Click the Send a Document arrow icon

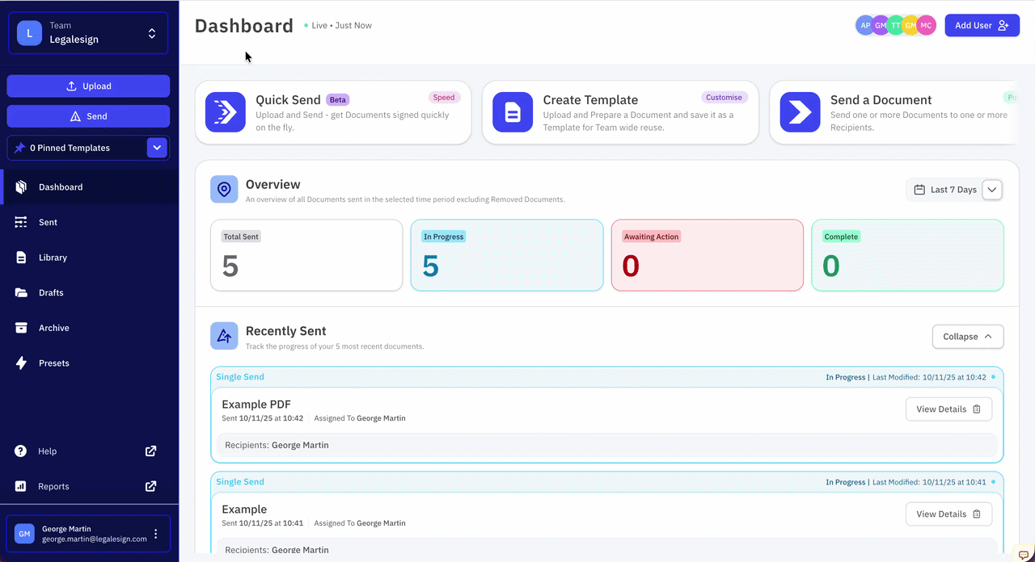(800, 112)
